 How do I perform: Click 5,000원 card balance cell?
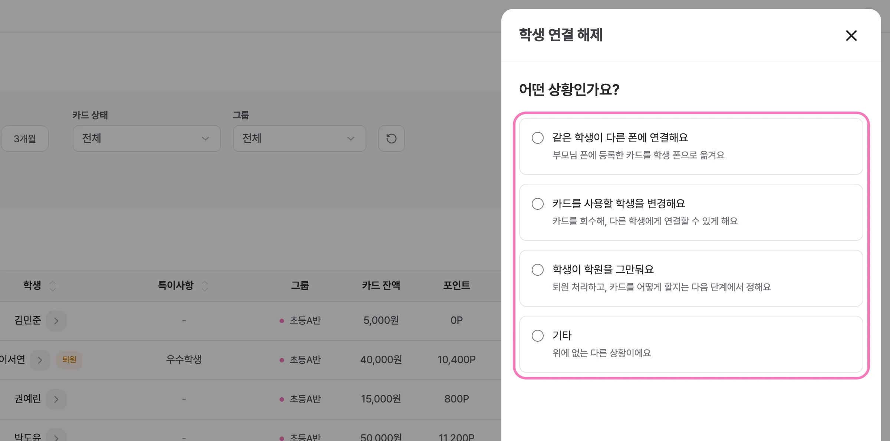click(x=381, y=320)
